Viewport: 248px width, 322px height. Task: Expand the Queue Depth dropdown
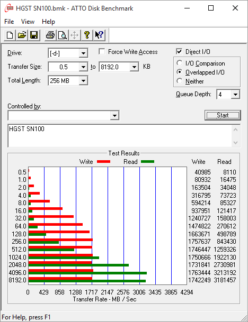pyautogui.click(x=235, y=95)
